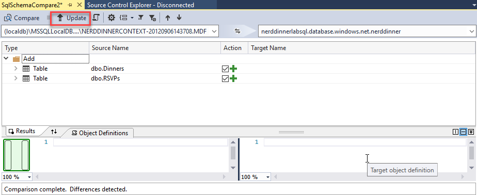Click the Compare button
The image size is (477, 195).
pyautogui.click(x=22, y=18)
